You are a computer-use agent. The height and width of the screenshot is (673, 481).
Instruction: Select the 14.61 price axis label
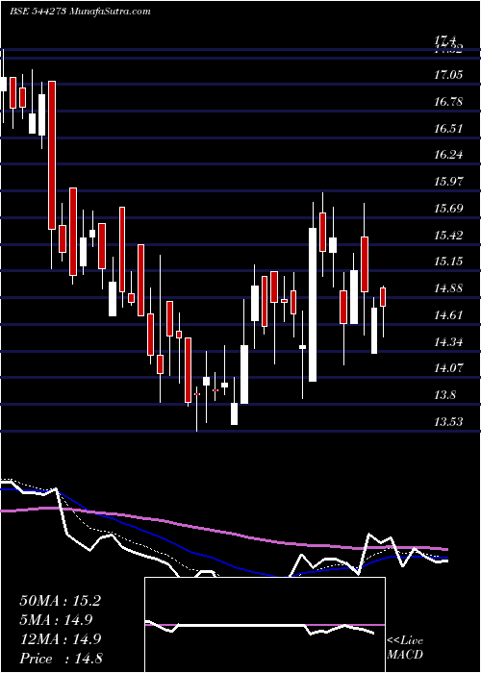coord(449,315)
